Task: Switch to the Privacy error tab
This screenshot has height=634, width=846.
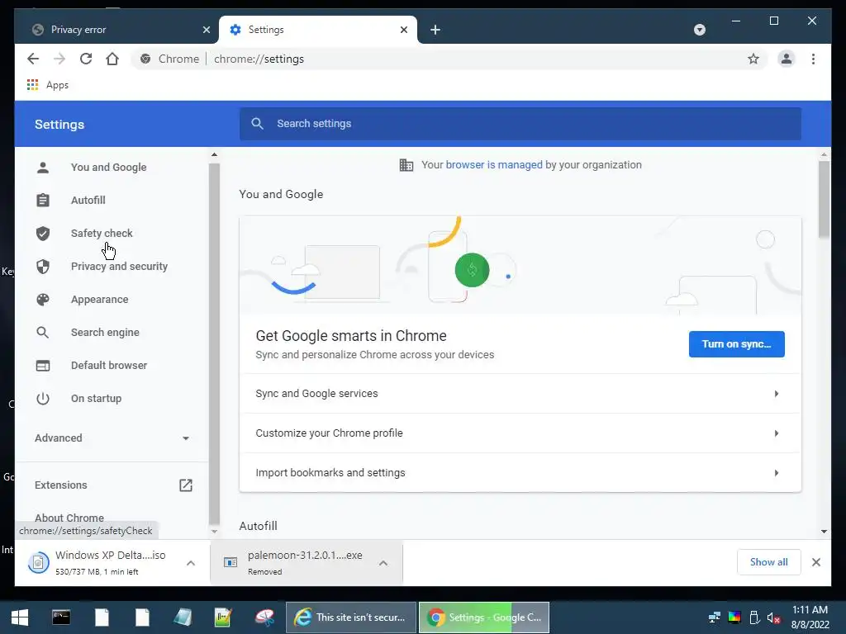Action: pos(121,30)
